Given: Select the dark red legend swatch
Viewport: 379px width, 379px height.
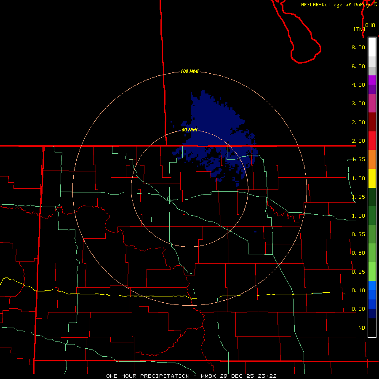Looking at the screenshot, I should pos(372,122).
